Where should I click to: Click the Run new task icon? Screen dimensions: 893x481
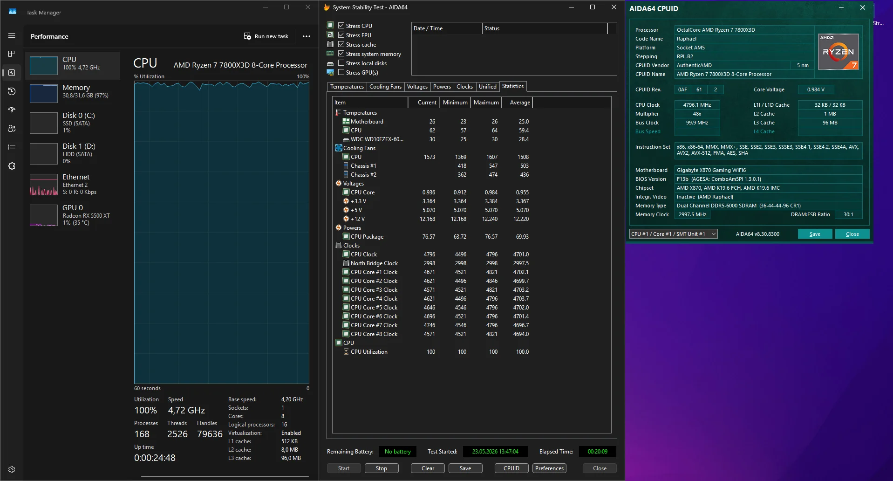pos(247,36)
